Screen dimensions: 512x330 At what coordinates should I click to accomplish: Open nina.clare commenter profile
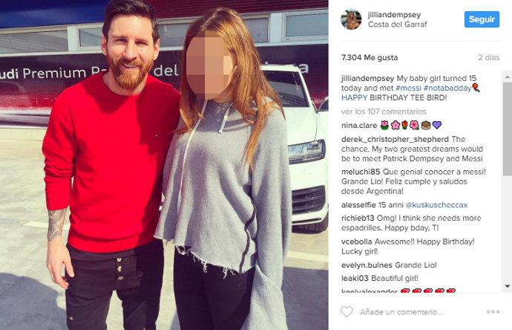(359, 126)
